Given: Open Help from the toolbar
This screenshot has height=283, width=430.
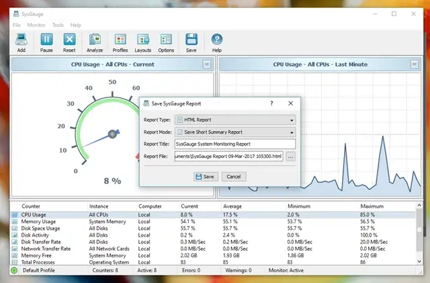Looking at the screenshot, I should click(216, 40).
